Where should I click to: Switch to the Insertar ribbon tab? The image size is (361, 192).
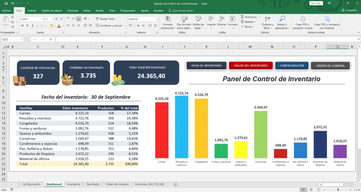(32, 11)
